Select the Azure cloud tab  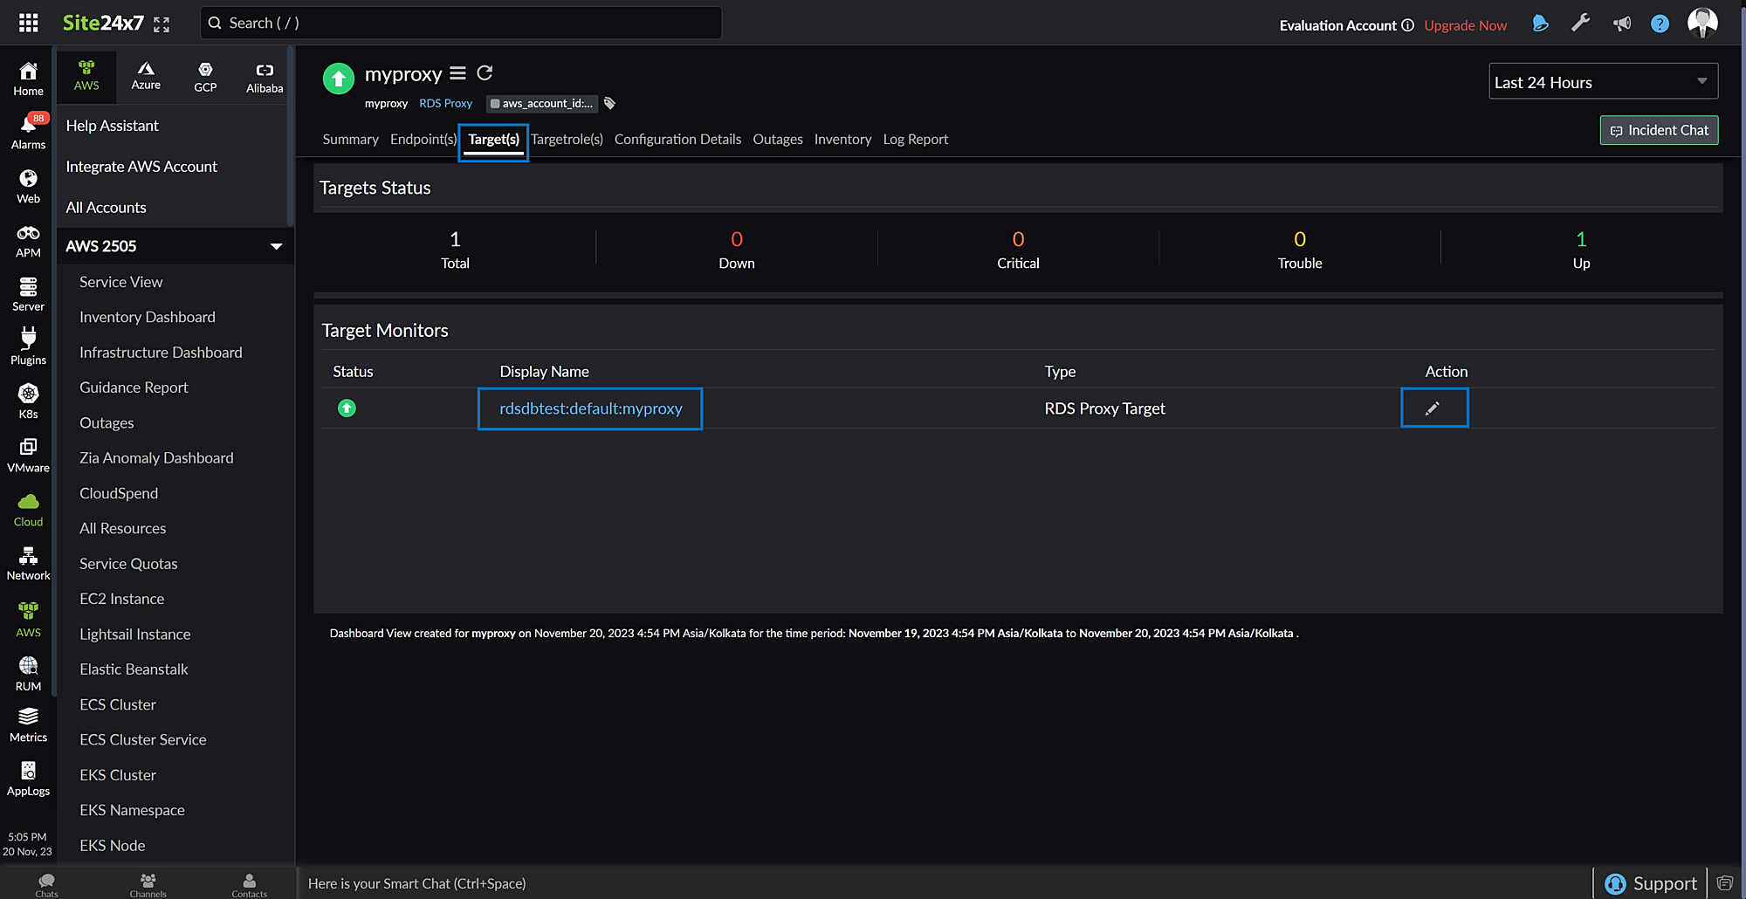[146, 75]
